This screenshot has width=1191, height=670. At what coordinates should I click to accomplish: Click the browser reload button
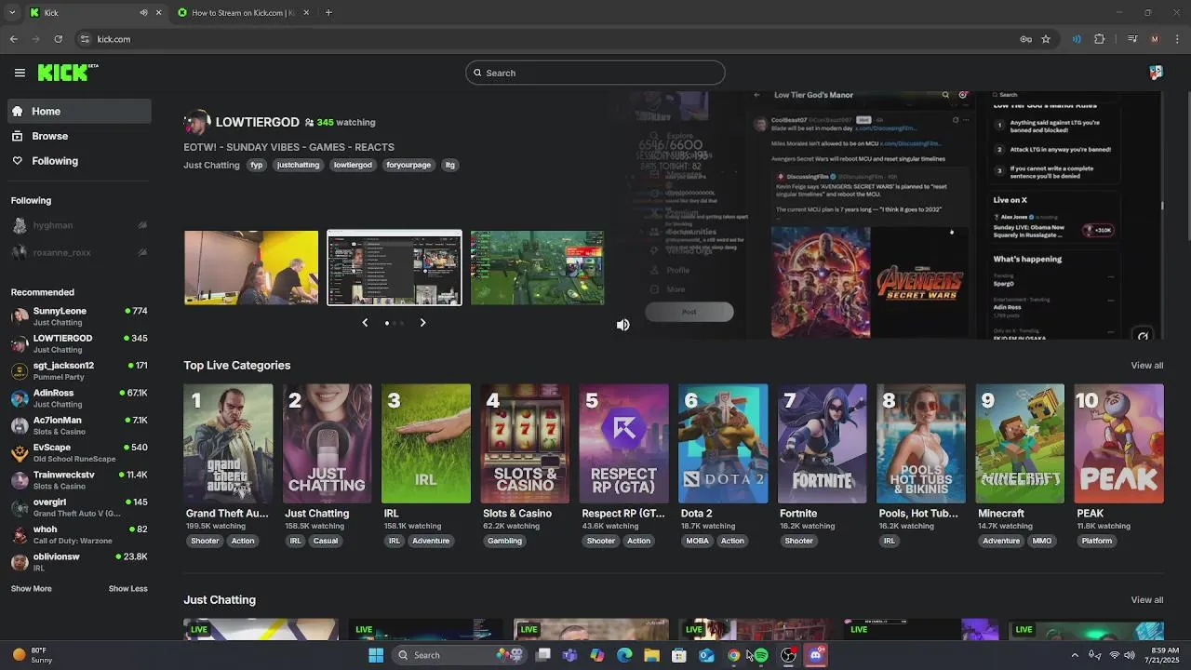[x=58, y=39]
